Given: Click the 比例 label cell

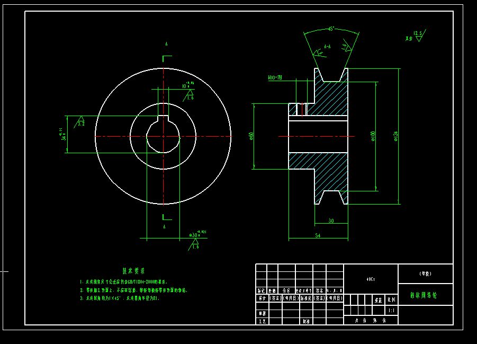Looking at the screenshot, I should [x=392, y=300].
